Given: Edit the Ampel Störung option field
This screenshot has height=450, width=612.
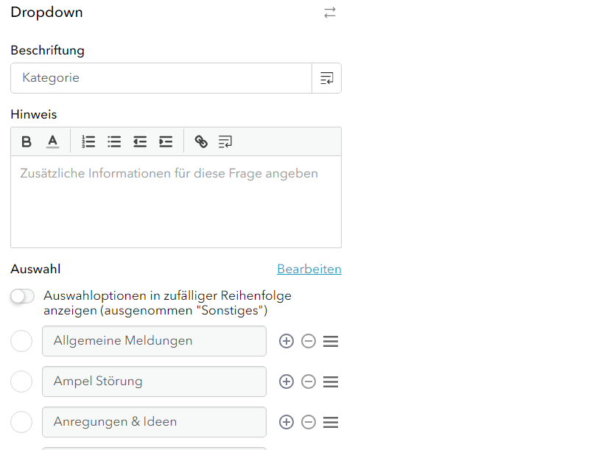Looking at the screenshot, I should (154, 382).
